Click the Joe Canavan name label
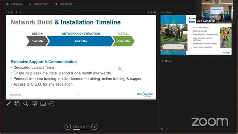Image resolution: width=238 pixels, height=134 pixels. coord(206,21)
